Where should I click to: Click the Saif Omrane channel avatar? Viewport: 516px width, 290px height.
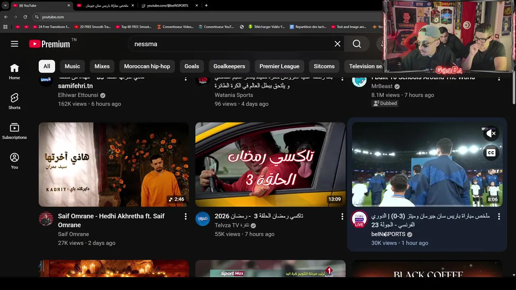(x=46, y=219)
